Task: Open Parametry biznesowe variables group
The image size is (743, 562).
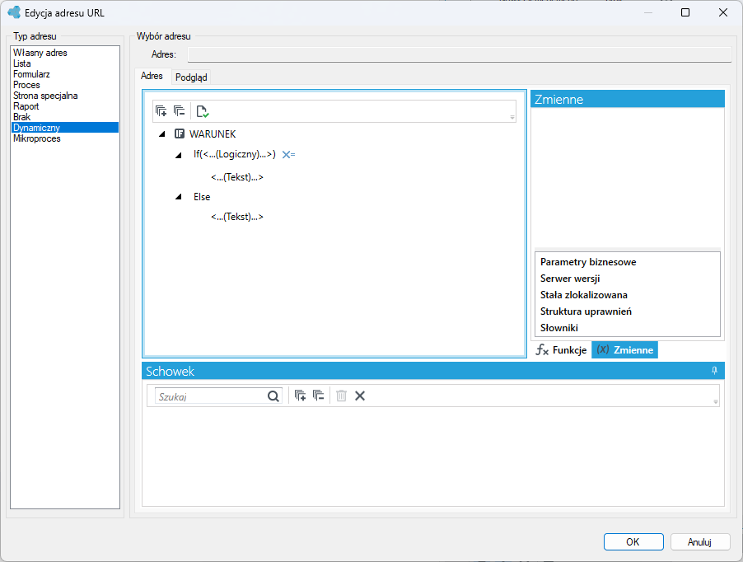Action: click(588, 262)
